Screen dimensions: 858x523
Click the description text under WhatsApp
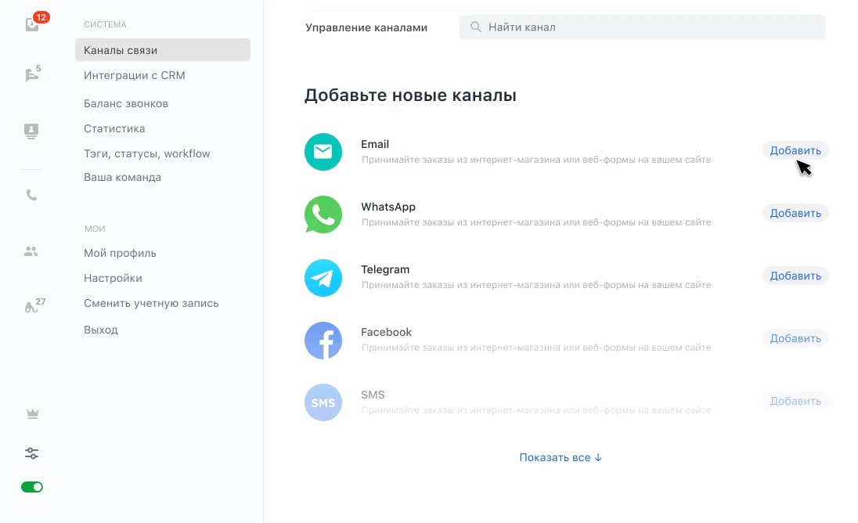tap(536, 222)
